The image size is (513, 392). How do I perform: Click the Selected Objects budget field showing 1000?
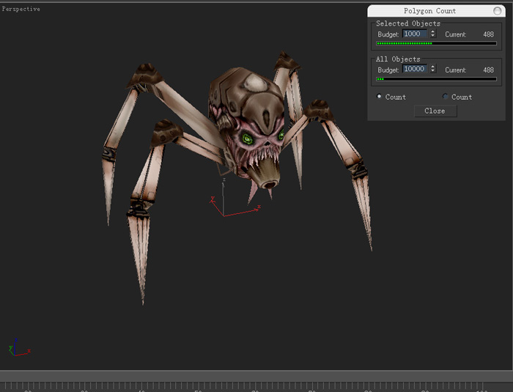click(415, 34)
